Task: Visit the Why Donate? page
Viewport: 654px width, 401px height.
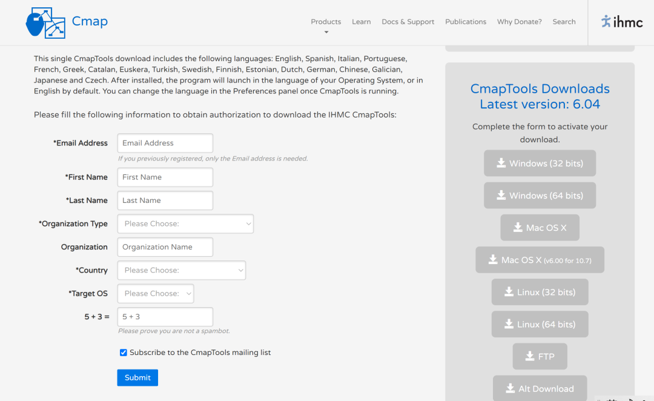Action: 520,22
